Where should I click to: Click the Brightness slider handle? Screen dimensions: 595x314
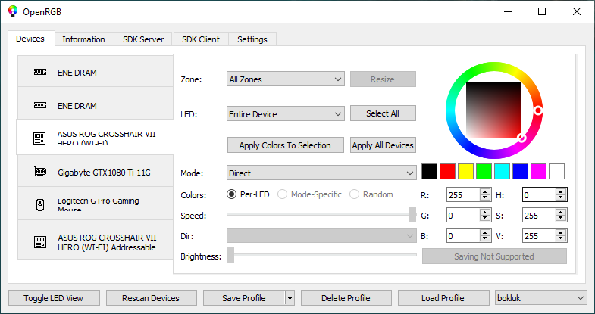tap(230, 255)
